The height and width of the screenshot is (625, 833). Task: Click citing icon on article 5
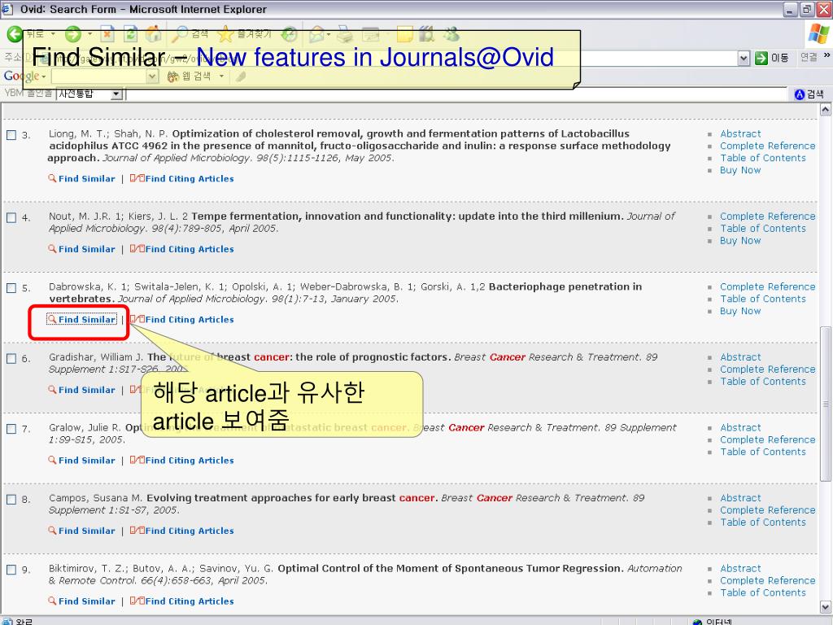[x=137, y=319]
